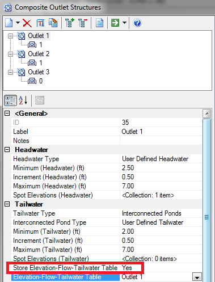Image resolution: width=215 pixels, height=282 pixels.
Task: Select Interconnected Pond Type value field
Action: pos(161,222)
